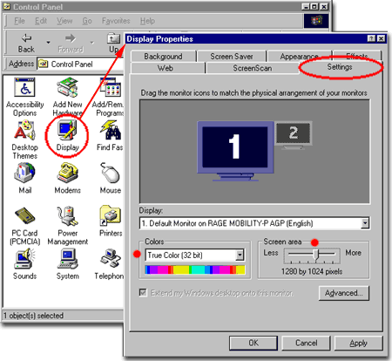This screenshot has height=361, width=392.
Task: Open Desktop Themes icon
Action: click(x=25, y=140)
